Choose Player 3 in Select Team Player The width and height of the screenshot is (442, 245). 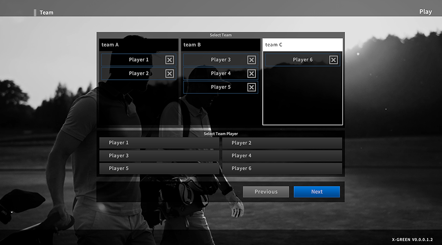tap(159, 155)
